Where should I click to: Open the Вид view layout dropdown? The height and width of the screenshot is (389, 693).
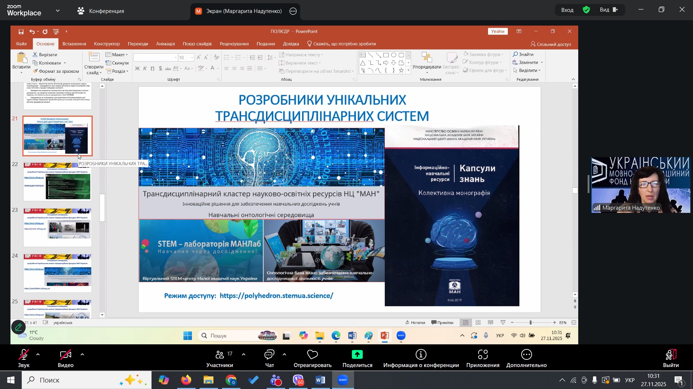(x=609, y=10)
